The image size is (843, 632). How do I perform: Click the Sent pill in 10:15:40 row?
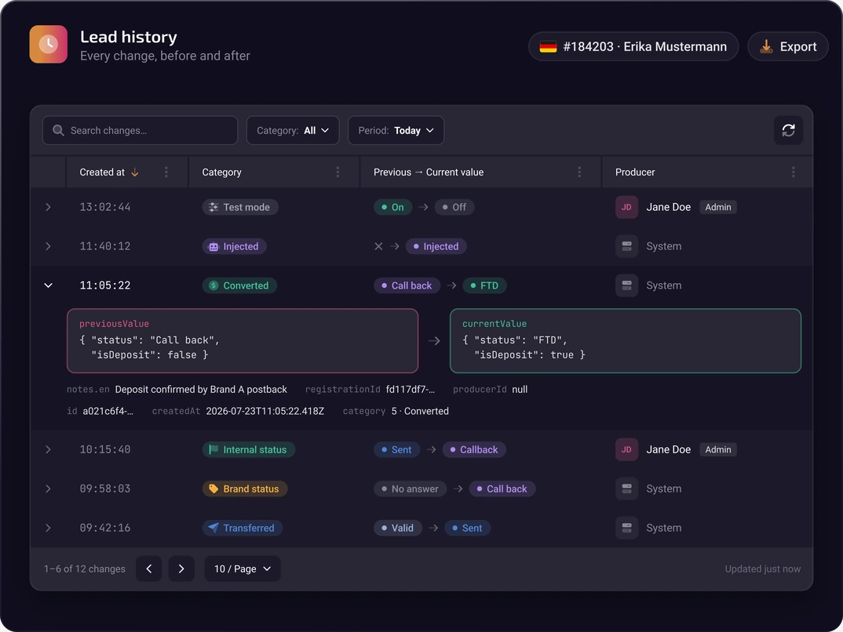pos(396,449)
